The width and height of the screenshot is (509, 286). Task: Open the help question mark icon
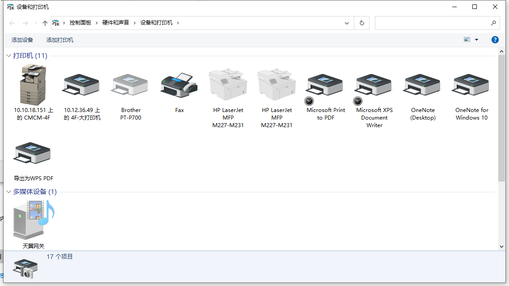[x=495, y=40]
